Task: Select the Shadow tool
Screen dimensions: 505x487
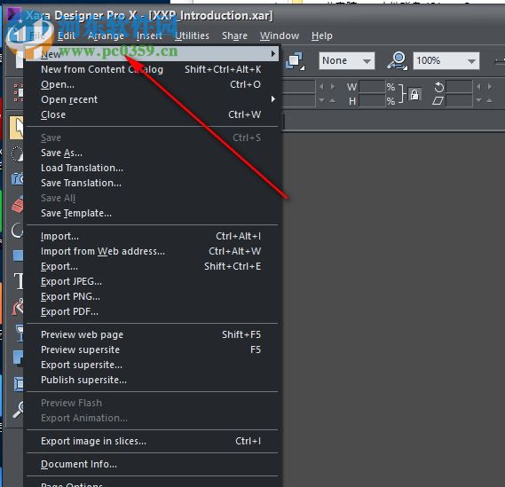Action: tap(18, 357)
